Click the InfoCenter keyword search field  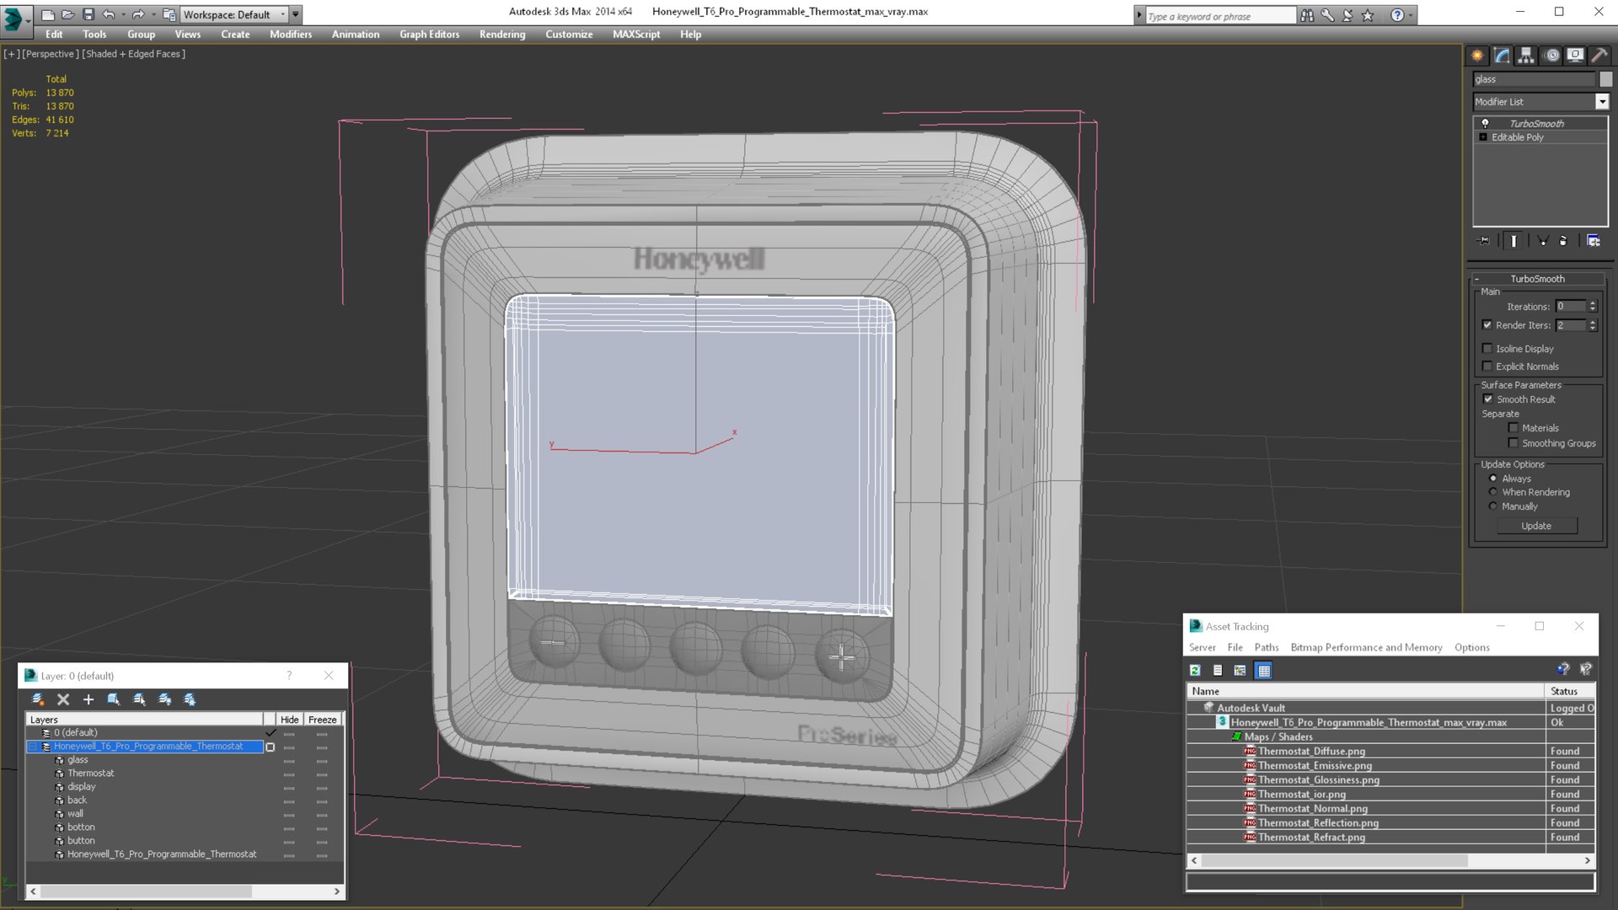click(x=1220, y=16)
